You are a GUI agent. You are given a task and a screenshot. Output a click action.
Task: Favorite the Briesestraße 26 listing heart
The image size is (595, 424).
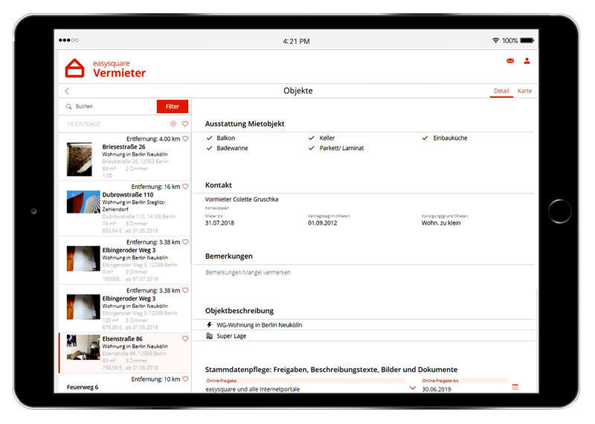(x=185, y=138)
